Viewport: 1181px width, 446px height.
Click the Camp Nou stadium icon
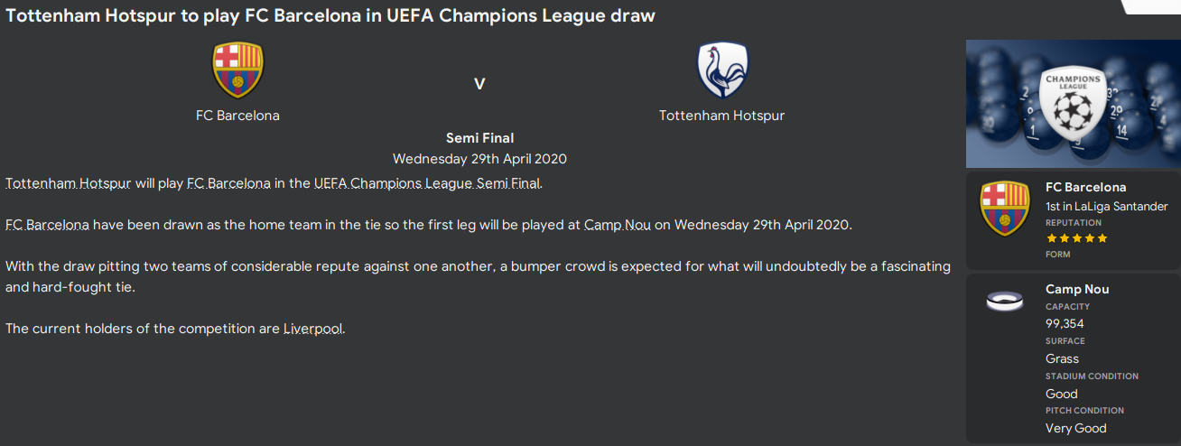pos(1004,301)
